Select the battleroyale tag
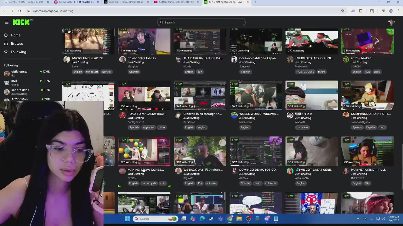This screenshot has height=226, width=403. click(149, 183)
